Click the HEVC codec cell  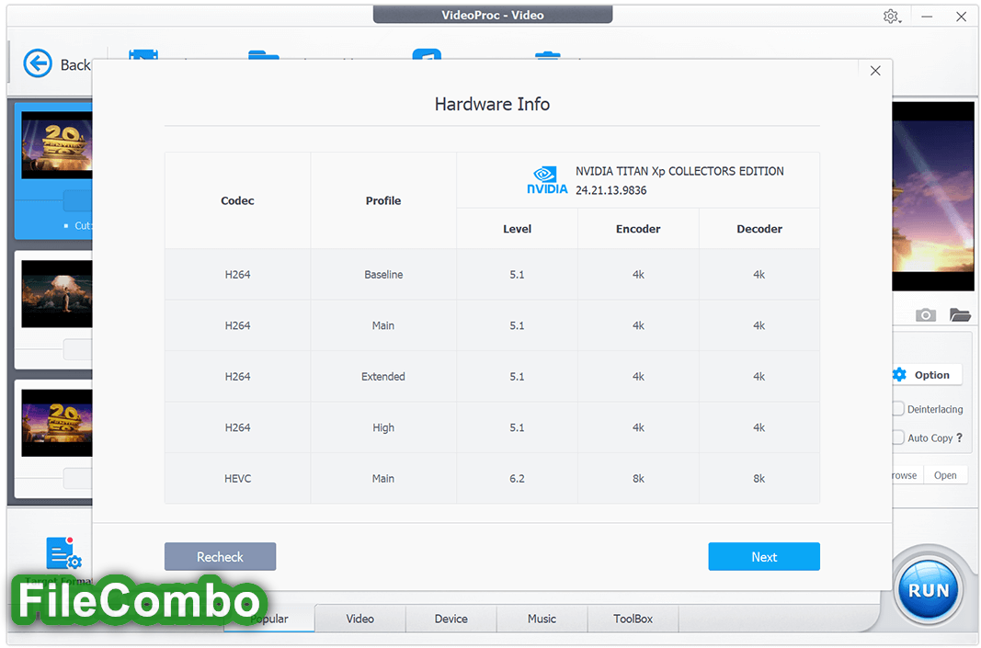click(238, 479)
